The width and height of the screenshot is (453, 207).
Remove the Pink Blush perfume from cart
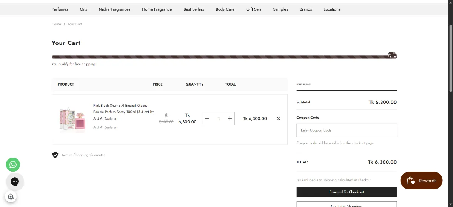[279, 118]
